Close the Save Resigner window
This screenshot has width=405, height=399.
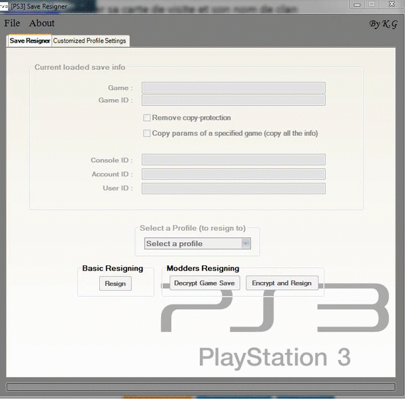pos(392,5)
